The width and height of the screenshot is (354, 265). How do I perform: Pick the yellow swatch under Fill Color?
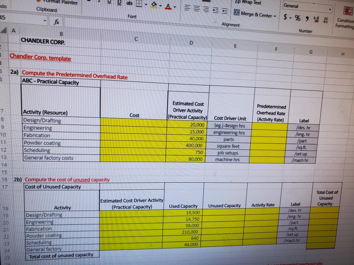154,7
